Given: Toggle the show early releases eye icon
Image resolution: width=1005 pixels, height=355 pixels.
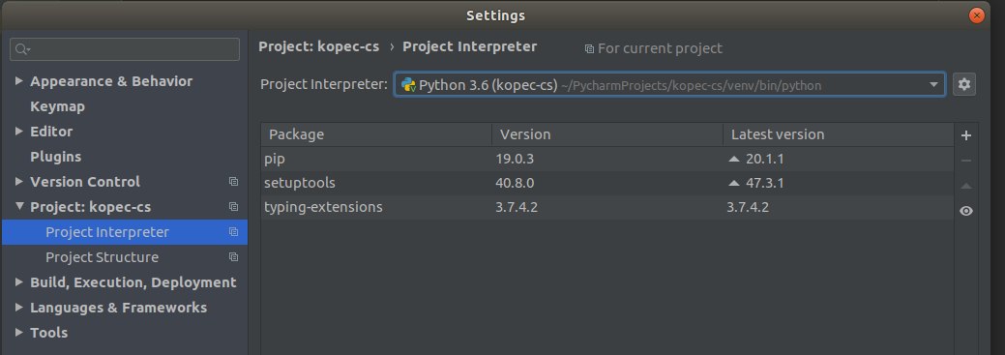Looking at the screenshot, I should [x=966, y=211].
